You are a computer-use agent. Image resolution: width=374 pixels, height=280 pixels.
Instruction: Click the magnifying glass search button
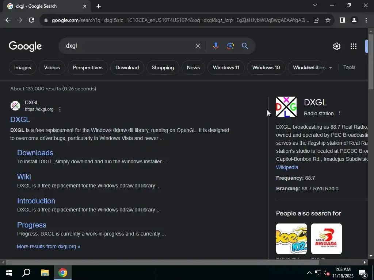245,46
